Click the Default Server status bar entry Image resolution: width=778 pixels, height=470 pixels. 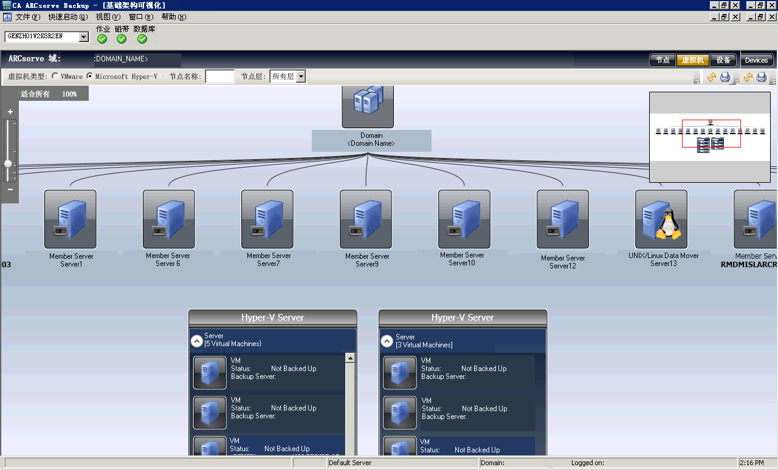click(350, 463)
